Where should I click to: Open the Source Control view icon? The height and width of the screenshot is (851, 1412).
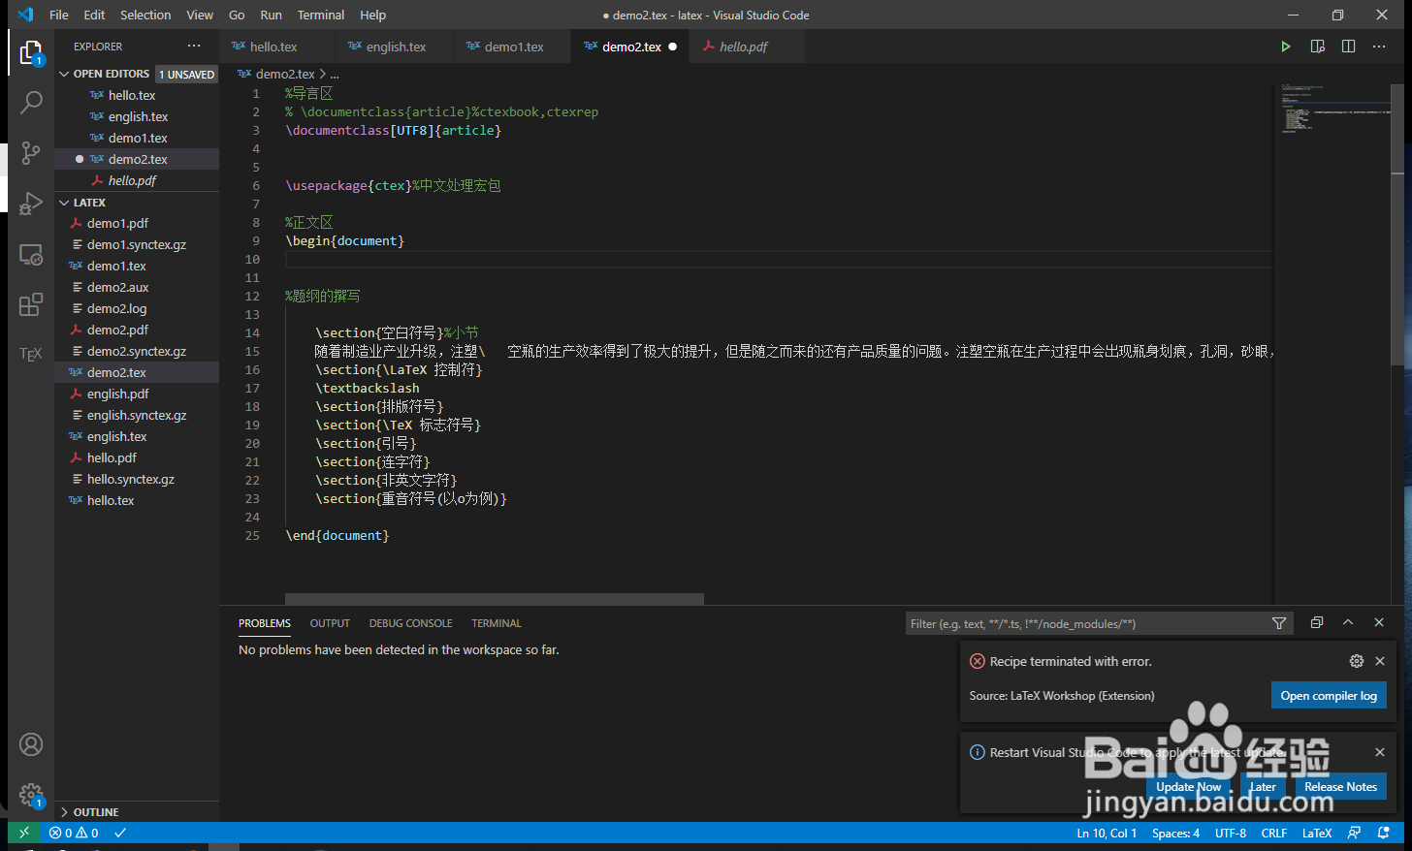pyautogui.click(x=31, y=153)
